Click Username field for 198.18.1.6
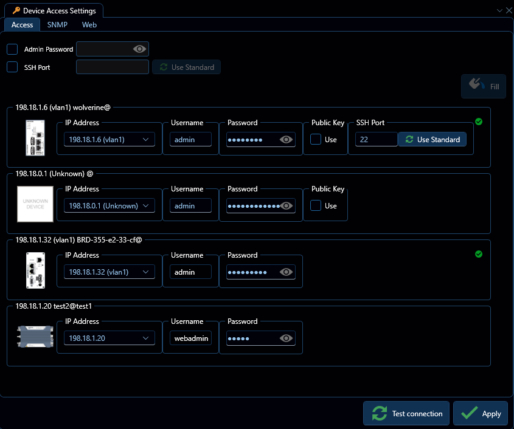The width and height of the screenshot is (514, 429). coord(190,140)
